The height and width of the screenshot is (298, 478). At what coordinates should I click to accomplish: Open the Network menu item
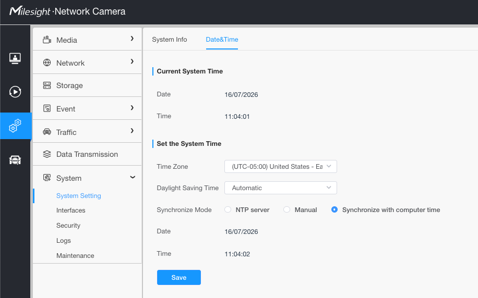[x=87, y=63]
